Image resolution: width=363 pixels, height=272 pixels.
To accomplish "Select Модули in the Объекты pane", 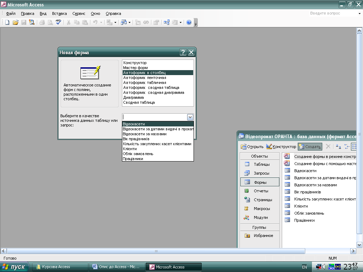I will (259, 217).
